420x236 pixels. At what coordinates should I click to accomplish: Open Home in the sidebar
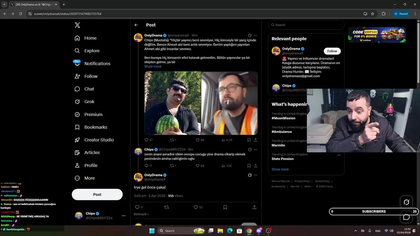tap(86, 38)
